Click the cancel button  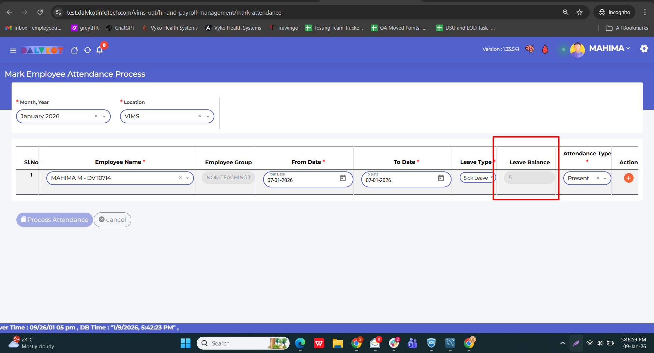click(x=112, y=220)
